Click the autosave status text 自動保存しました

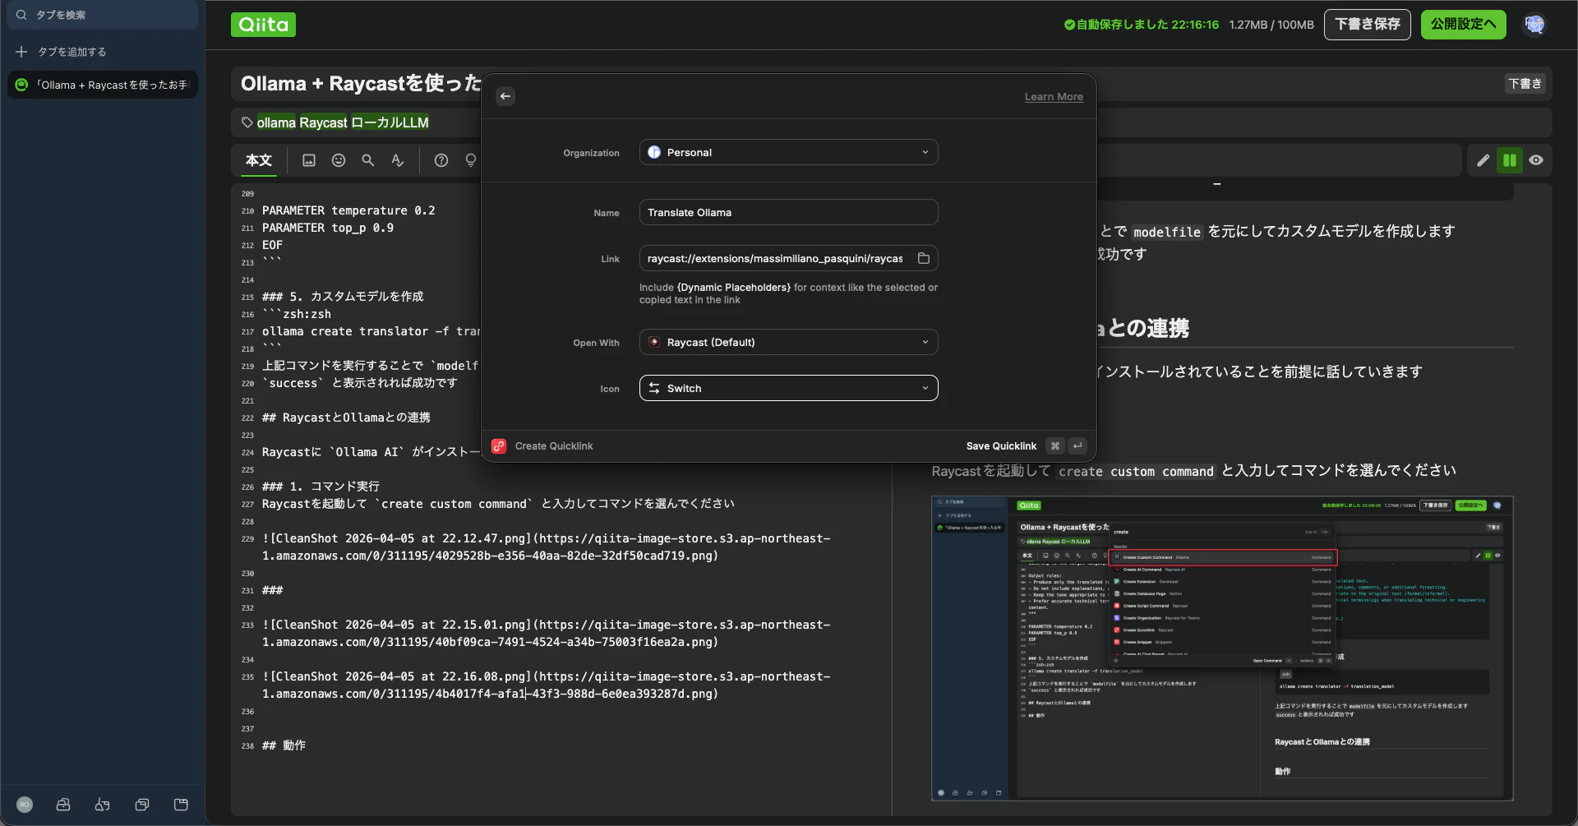click(x=1147, y=25)
